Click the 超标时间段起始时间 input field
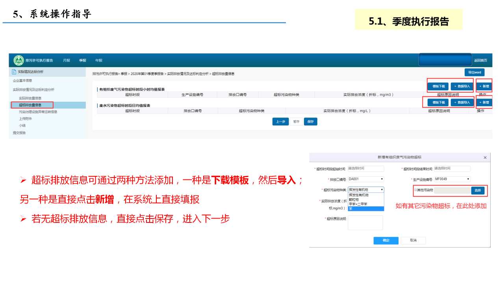This screenshot has height=284, width=504. click(x=365, y=168)
